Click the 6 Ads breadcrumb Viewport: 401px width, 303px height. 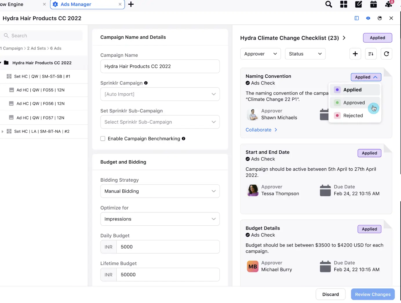[x=56, y=48]
